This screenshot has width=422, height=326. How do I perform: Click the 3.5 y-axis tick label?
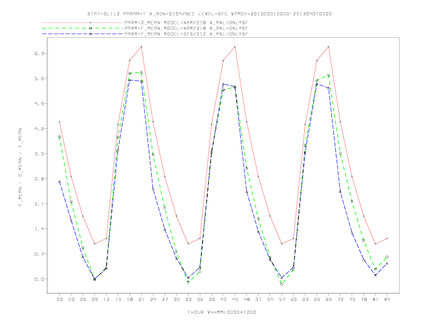[39, 153]
